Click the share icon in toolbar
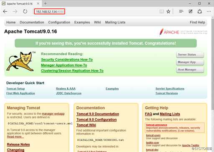This screenshot has height=152, width=214. coord(200,11)
